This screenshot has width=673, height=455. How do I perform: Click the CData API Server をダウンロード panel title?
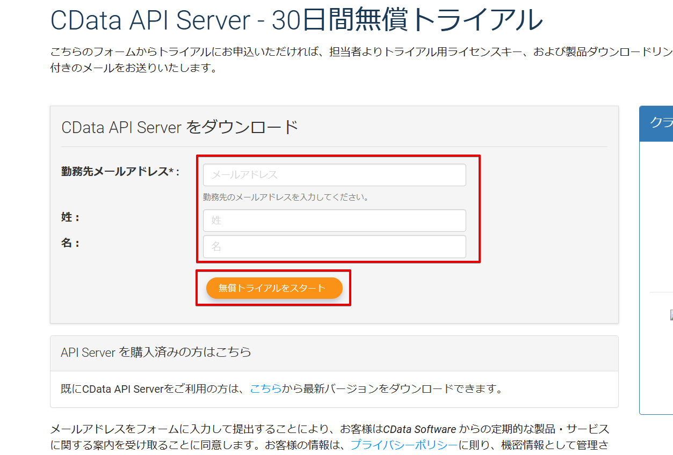coord(179,127)
